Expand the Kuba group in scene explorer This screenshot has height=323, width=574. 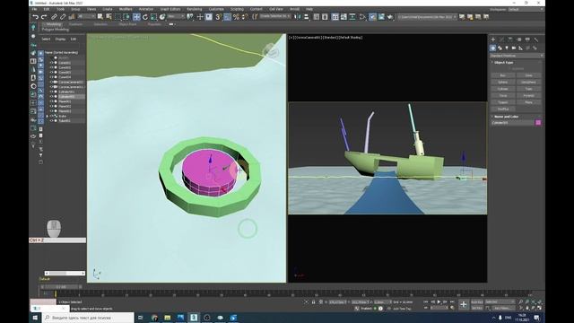(x=47, y=116)
